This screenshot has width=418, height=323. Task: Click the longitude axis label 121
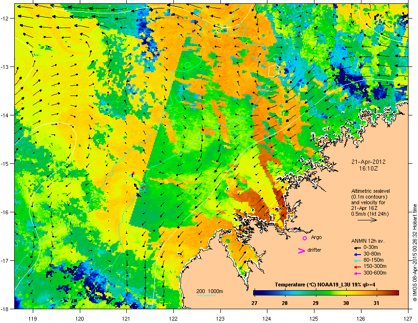126,318
